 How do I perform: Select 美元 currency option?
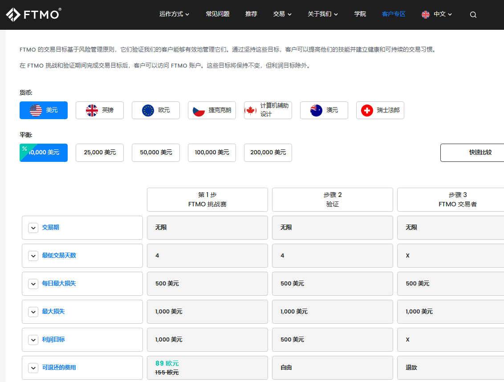tap(44, 110)
